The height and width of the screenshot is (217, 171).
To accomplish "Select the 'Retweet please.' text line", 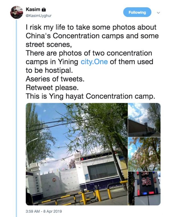I will pyautogui.click(x=52, y=88).
